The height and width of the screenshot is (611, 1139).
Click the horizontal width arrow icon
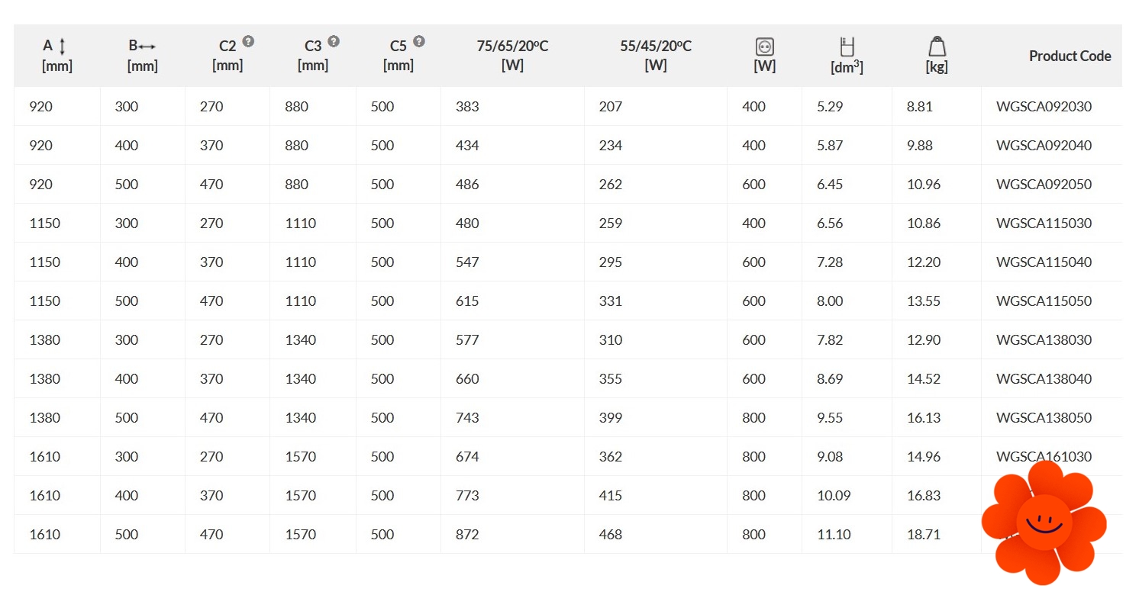(x=147, y=47)
